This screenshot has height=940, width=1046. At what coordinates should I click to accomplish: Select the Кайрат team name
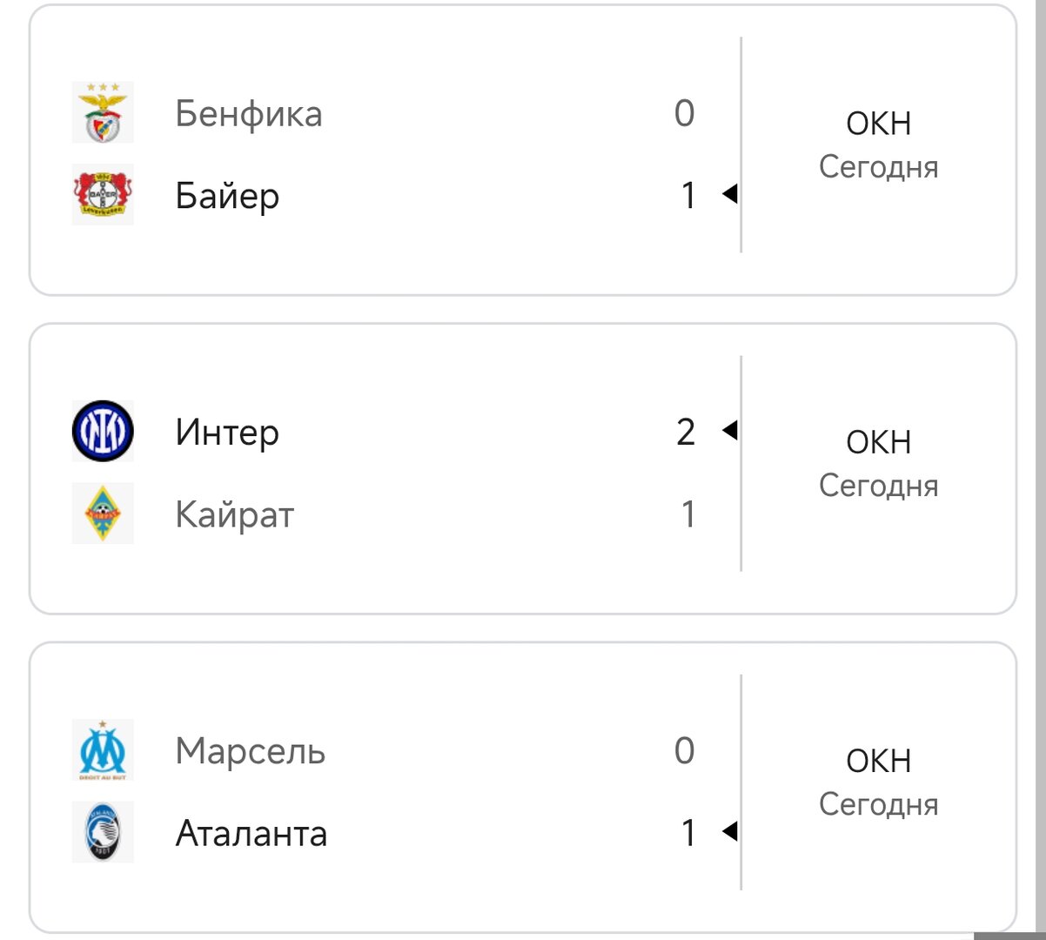point(235,514)
